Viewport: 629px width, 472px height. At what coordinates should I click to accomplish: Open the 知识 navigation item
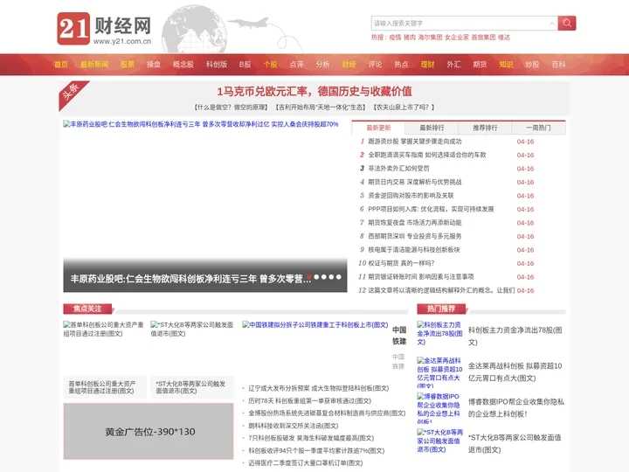point(506,64)
